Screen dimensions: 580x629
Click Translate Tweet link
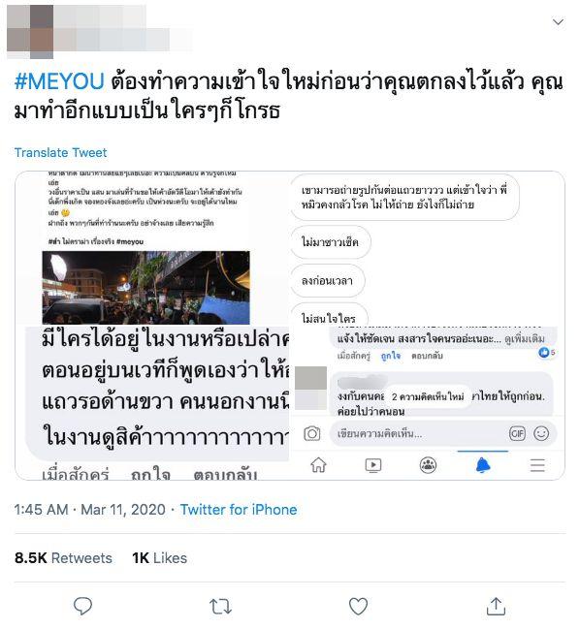60,152
